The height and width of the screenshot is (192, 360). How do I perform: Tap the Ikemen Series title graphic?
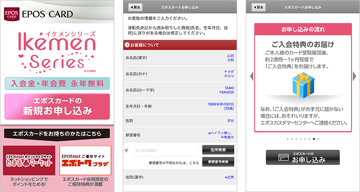pos(57,52)
